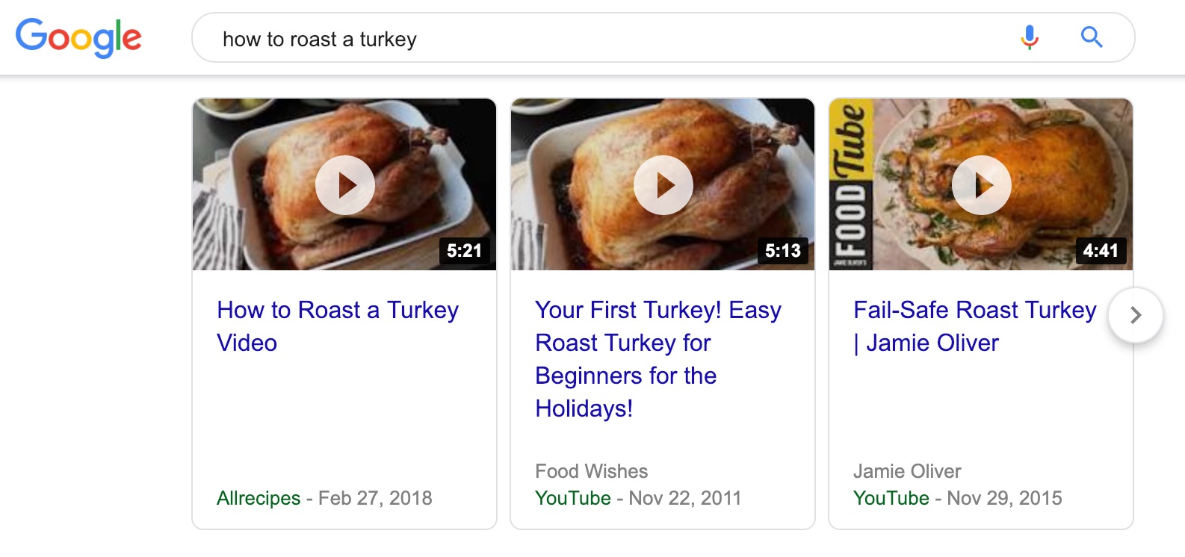Click the play icon on the Allrecipes video

[345, 184]
